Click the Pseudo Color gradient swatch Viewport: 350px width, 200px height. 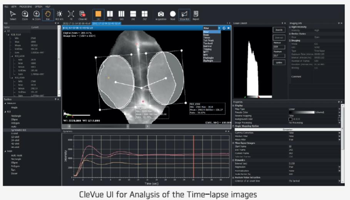tap(304, 112)
